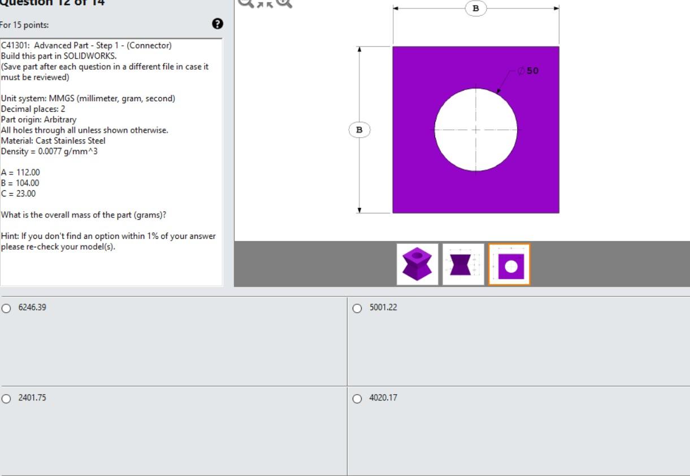Click the zoom out magnifier icon
Viewport: 690px width, 476px height.
245,3
